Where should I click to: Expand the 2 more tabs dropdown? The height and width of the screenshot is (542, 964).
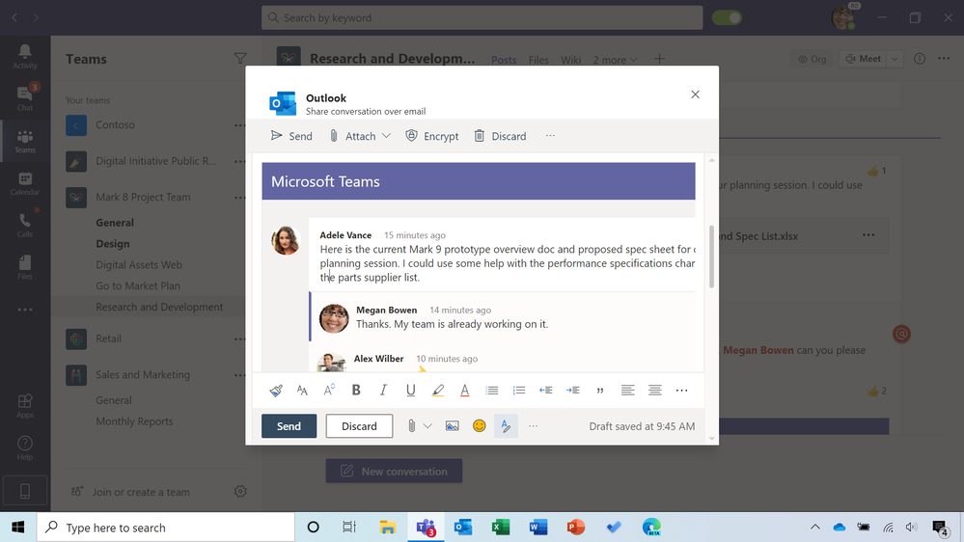pos(615,60)
